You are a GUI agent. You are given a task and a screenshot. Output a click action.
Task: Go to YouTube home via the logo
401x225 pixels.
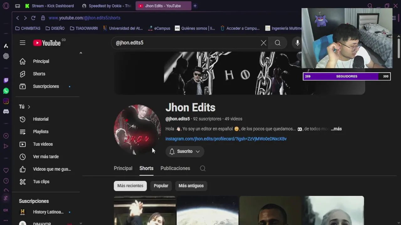(x=47, y=43)
